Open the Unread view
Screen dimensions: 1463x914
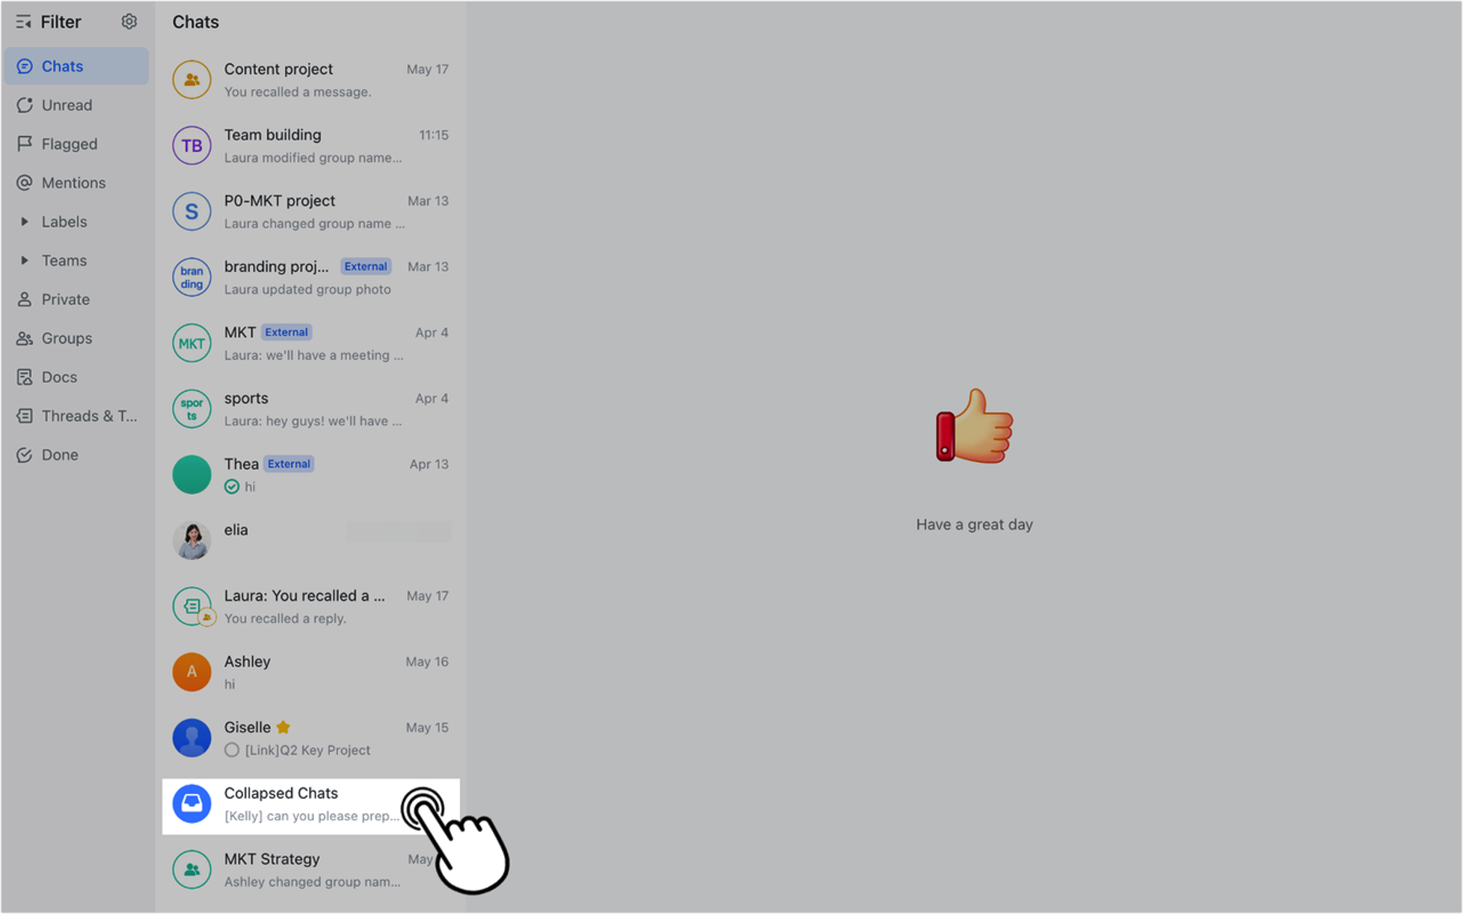tap(67, 105)
